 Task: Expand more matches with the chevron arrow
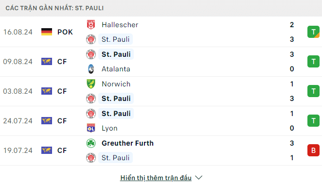[x=198, y=178]
